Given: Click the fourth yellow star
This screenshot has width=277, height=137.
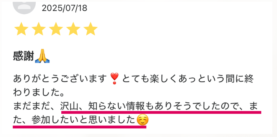Looking at the screenshot, I should [73, 29].
